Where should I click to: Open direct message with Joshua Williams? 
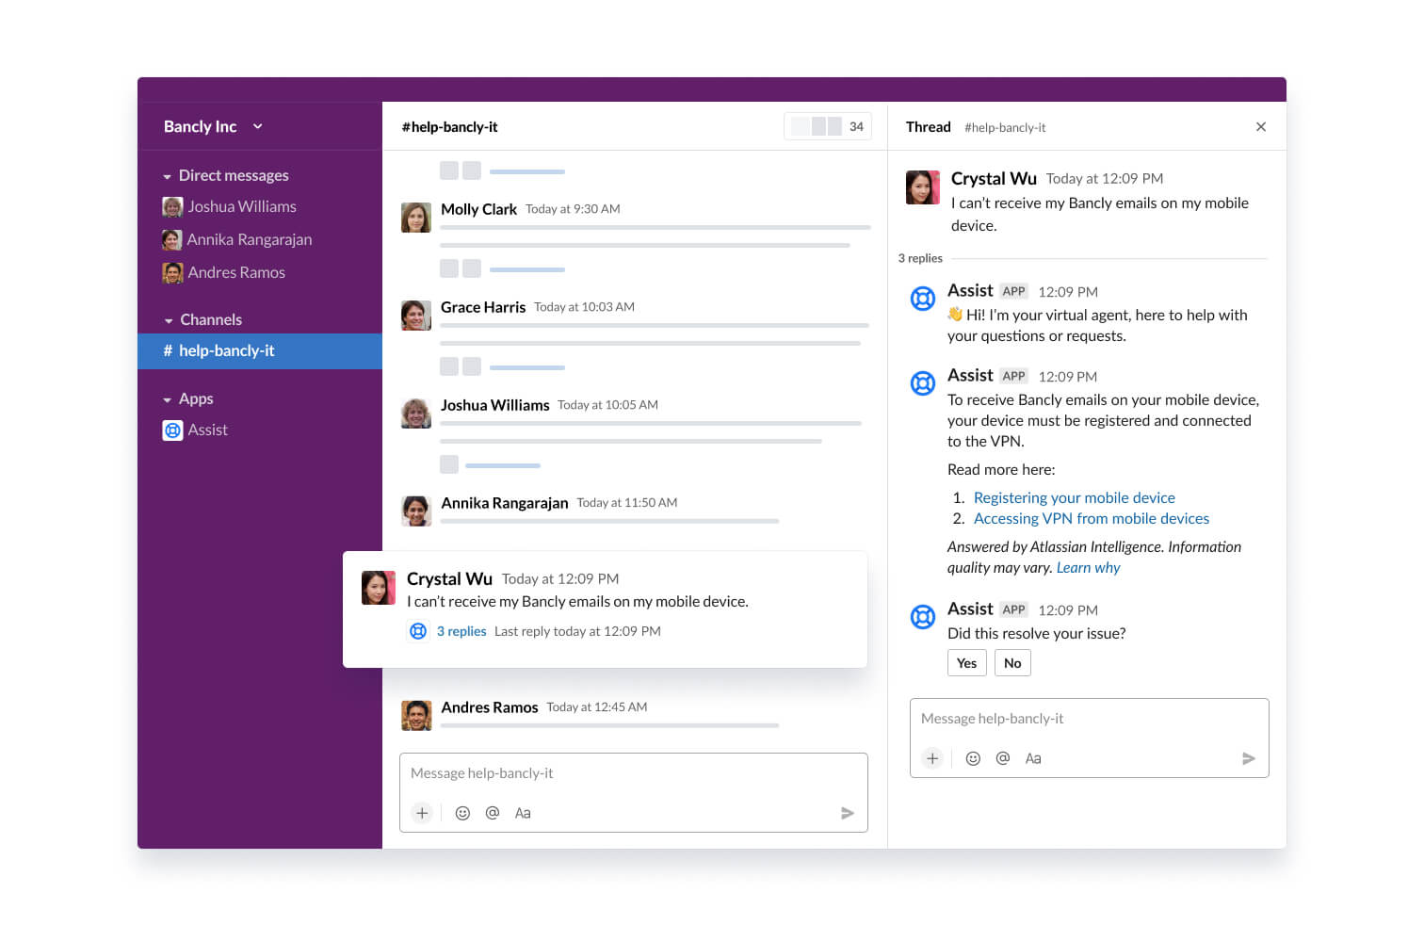click(x=241, y=206)
